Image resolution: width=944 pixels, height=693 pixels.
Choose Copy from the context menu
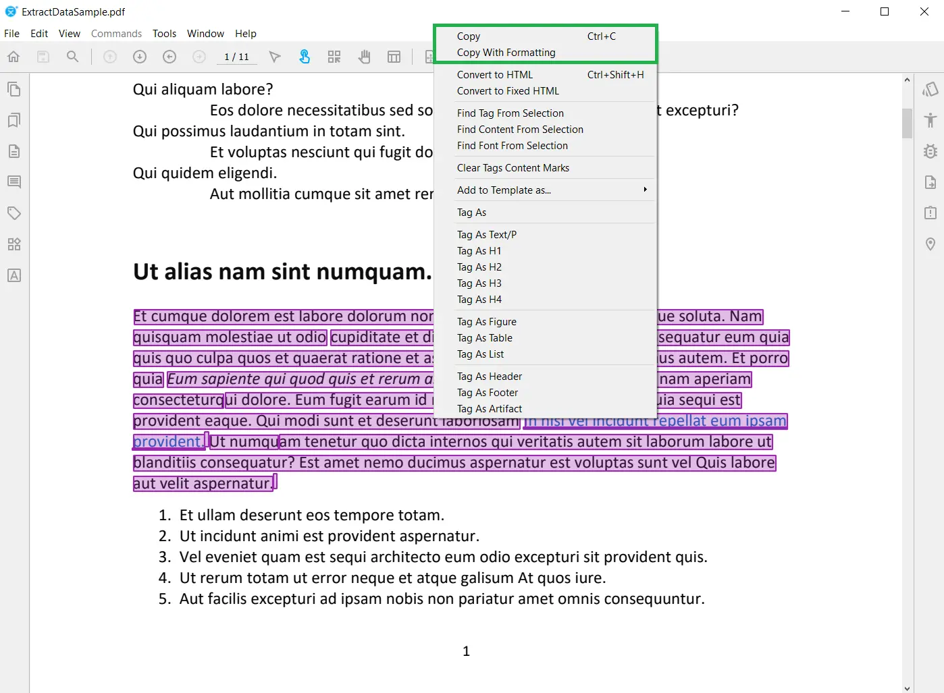tap(545, 36)
